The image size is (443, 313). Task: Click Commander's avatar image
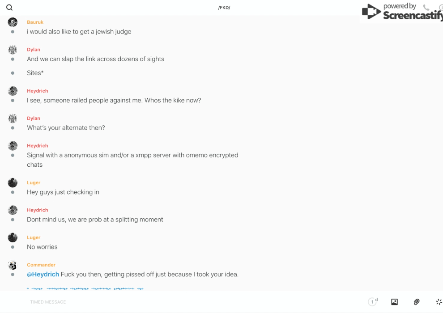(13, 265)
